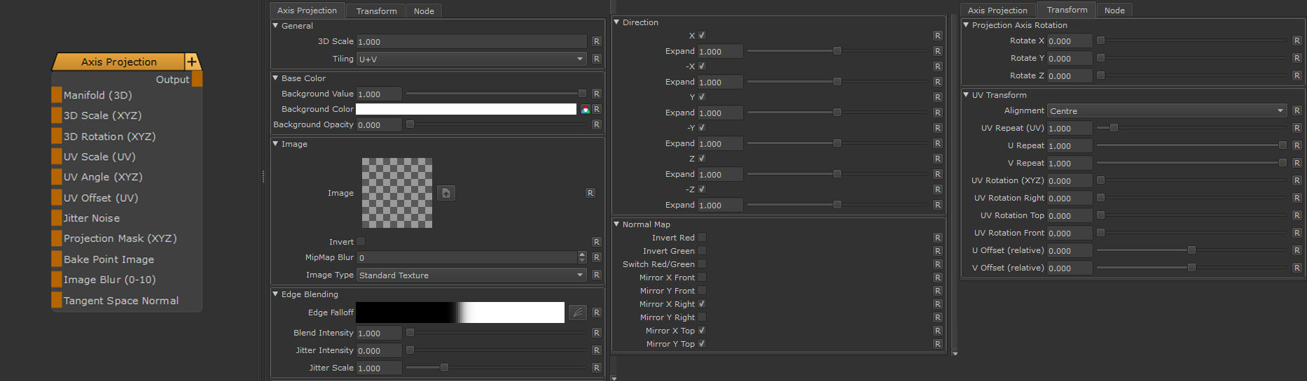Reset 3D Scale with its R button
This screenshot has width=1307, height=381.
coord(596,42)
